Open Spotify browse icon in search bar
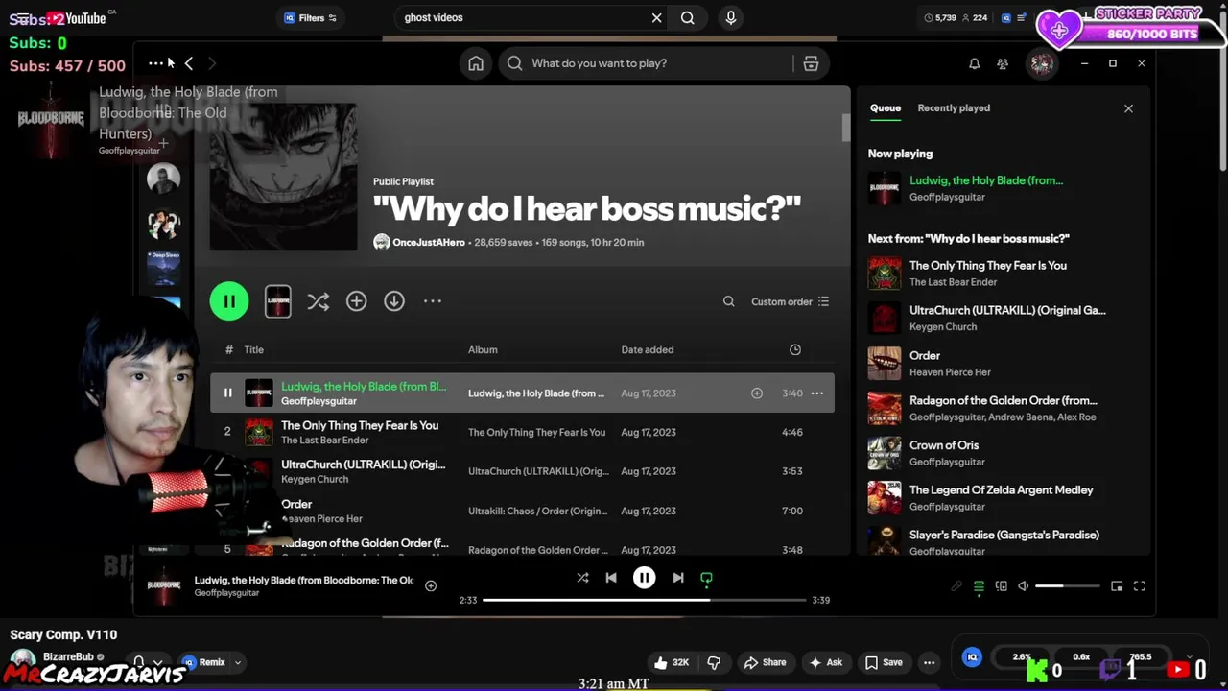 click(811, 63)
